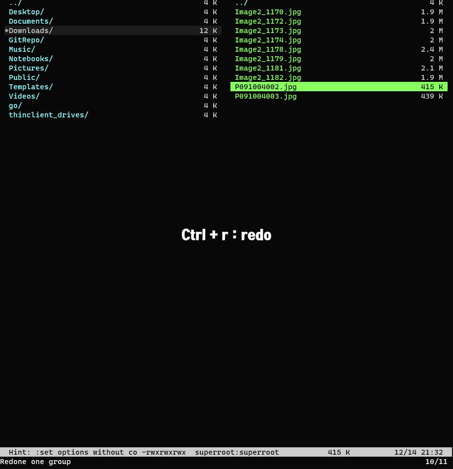Click the Downloads/ directory row
The width and height of the screenshot is (453, 469).
[113, 31]
